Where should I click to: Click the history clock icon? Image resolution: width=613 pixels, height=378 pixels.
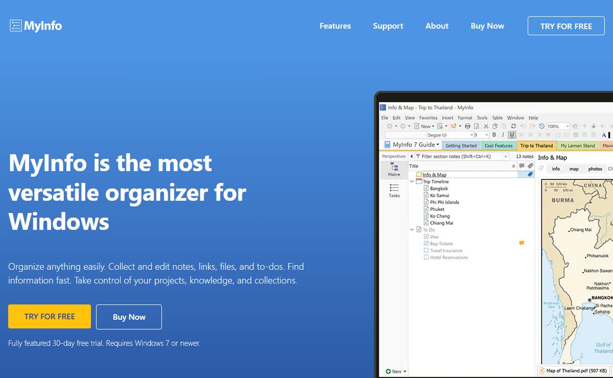pyautogui.click(x=542, y=126)
